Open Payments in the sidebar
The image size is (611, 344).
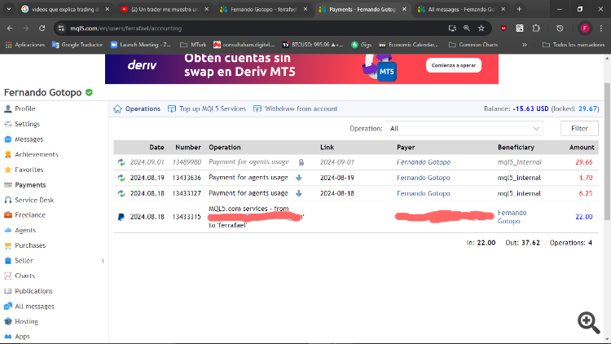coord(30,185)
